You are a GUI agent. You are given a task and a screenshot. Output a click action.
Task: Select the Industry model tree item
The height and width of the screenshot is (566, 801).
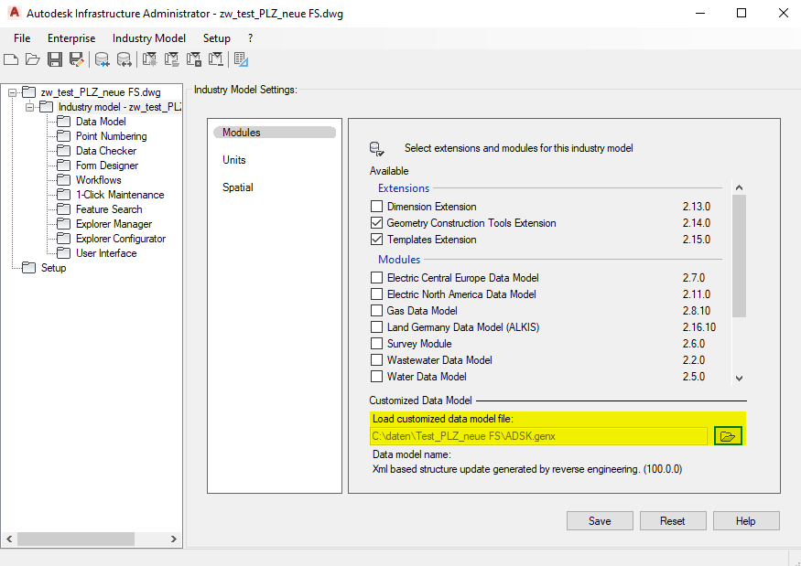pyautogui.click(x=120, y=107)
